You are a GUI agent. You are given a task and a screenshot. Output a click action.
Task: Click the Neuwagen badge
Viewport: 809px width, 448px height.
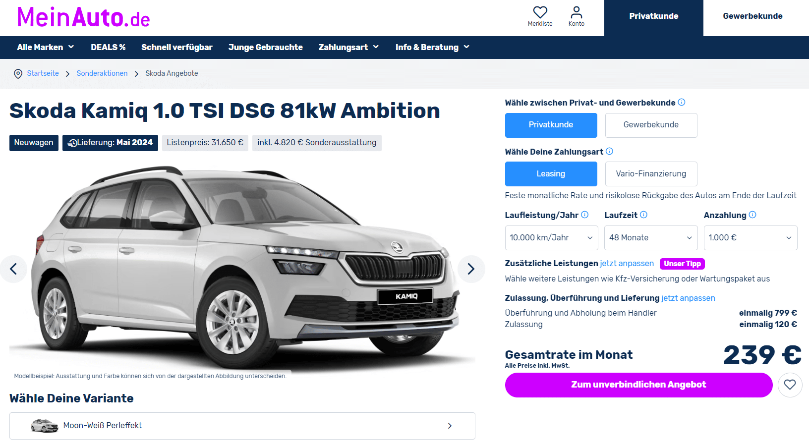click(34, 143)
